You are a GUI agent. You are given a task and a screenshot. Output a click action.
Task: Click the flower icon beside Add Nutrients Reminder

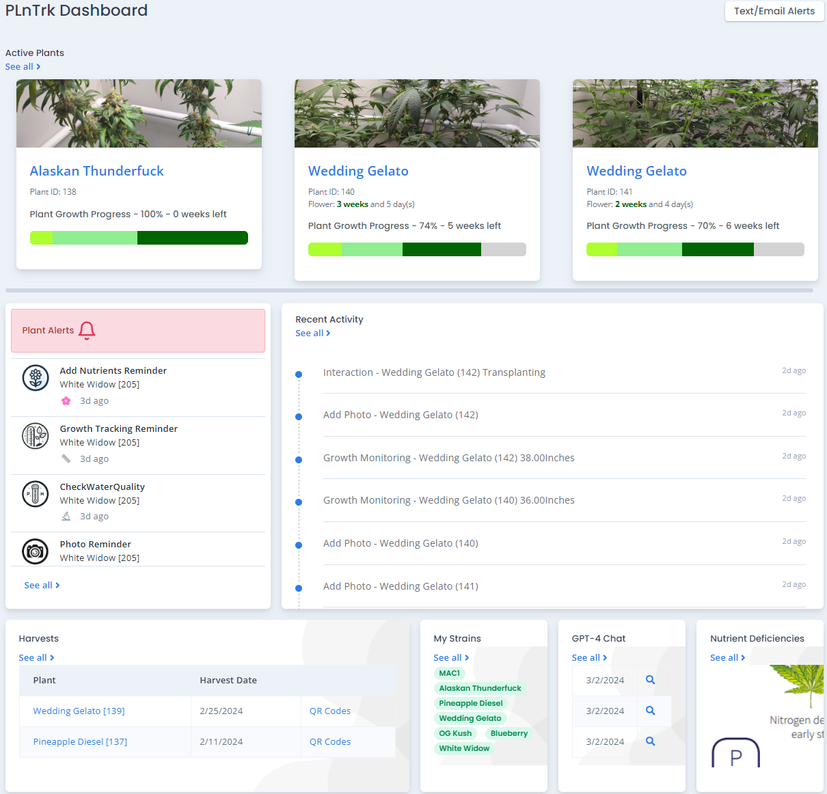coord(35,378)
